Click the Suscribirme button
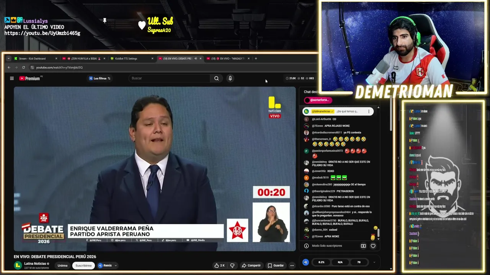The width and height of the screenshot is (490, 275). [x=83, y=265]
